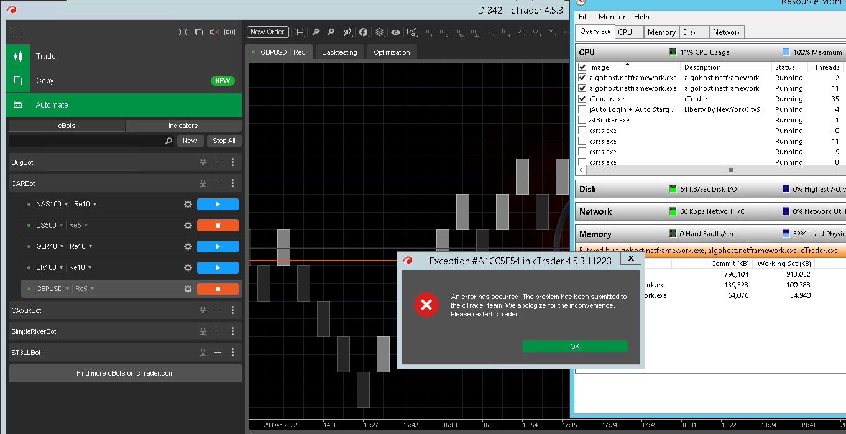Click the Stop All button
The width and height of the screenshot is (846, 434).
tap(224, 141)
